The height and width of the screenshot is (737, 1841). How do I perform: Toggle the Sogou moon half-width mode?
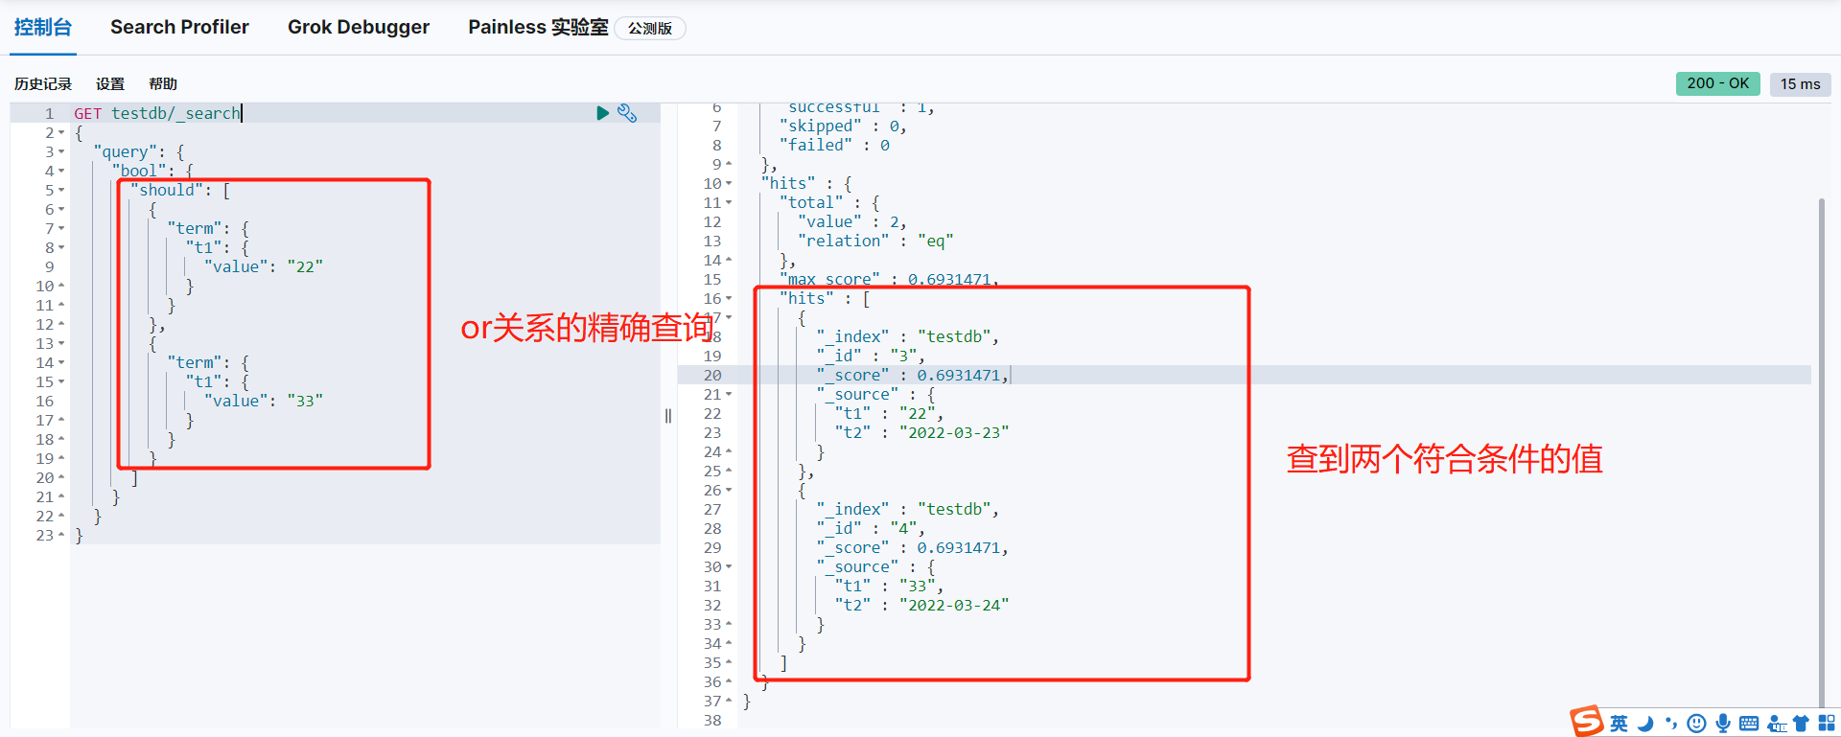1645,724
